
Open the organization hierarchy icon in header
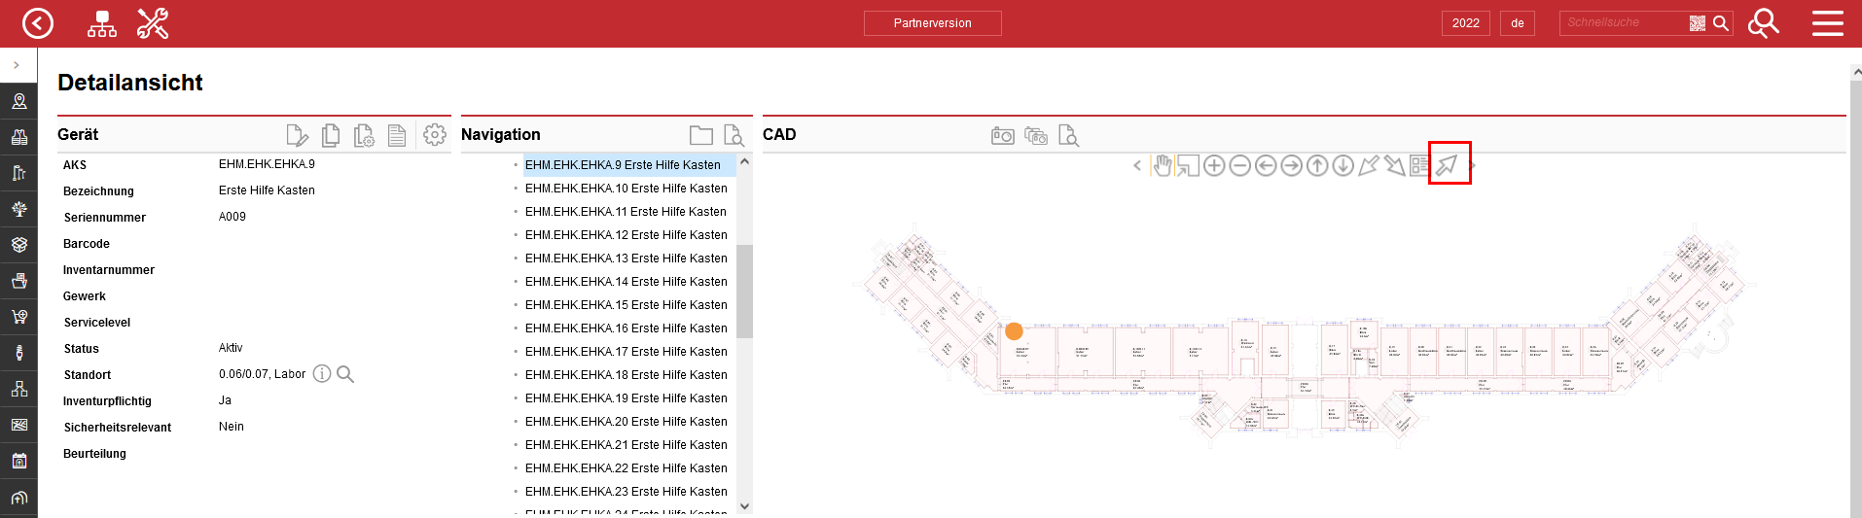coord(102,23)
